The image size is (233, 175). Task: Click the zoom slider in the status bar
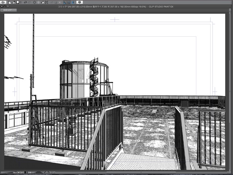[7, 172]
